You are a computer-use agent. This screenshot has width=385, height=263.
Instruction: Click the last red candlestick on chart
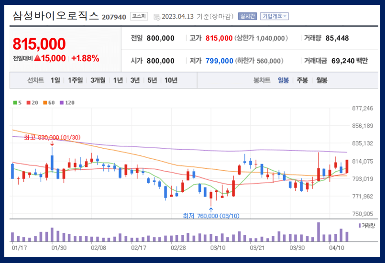point(347,166)
